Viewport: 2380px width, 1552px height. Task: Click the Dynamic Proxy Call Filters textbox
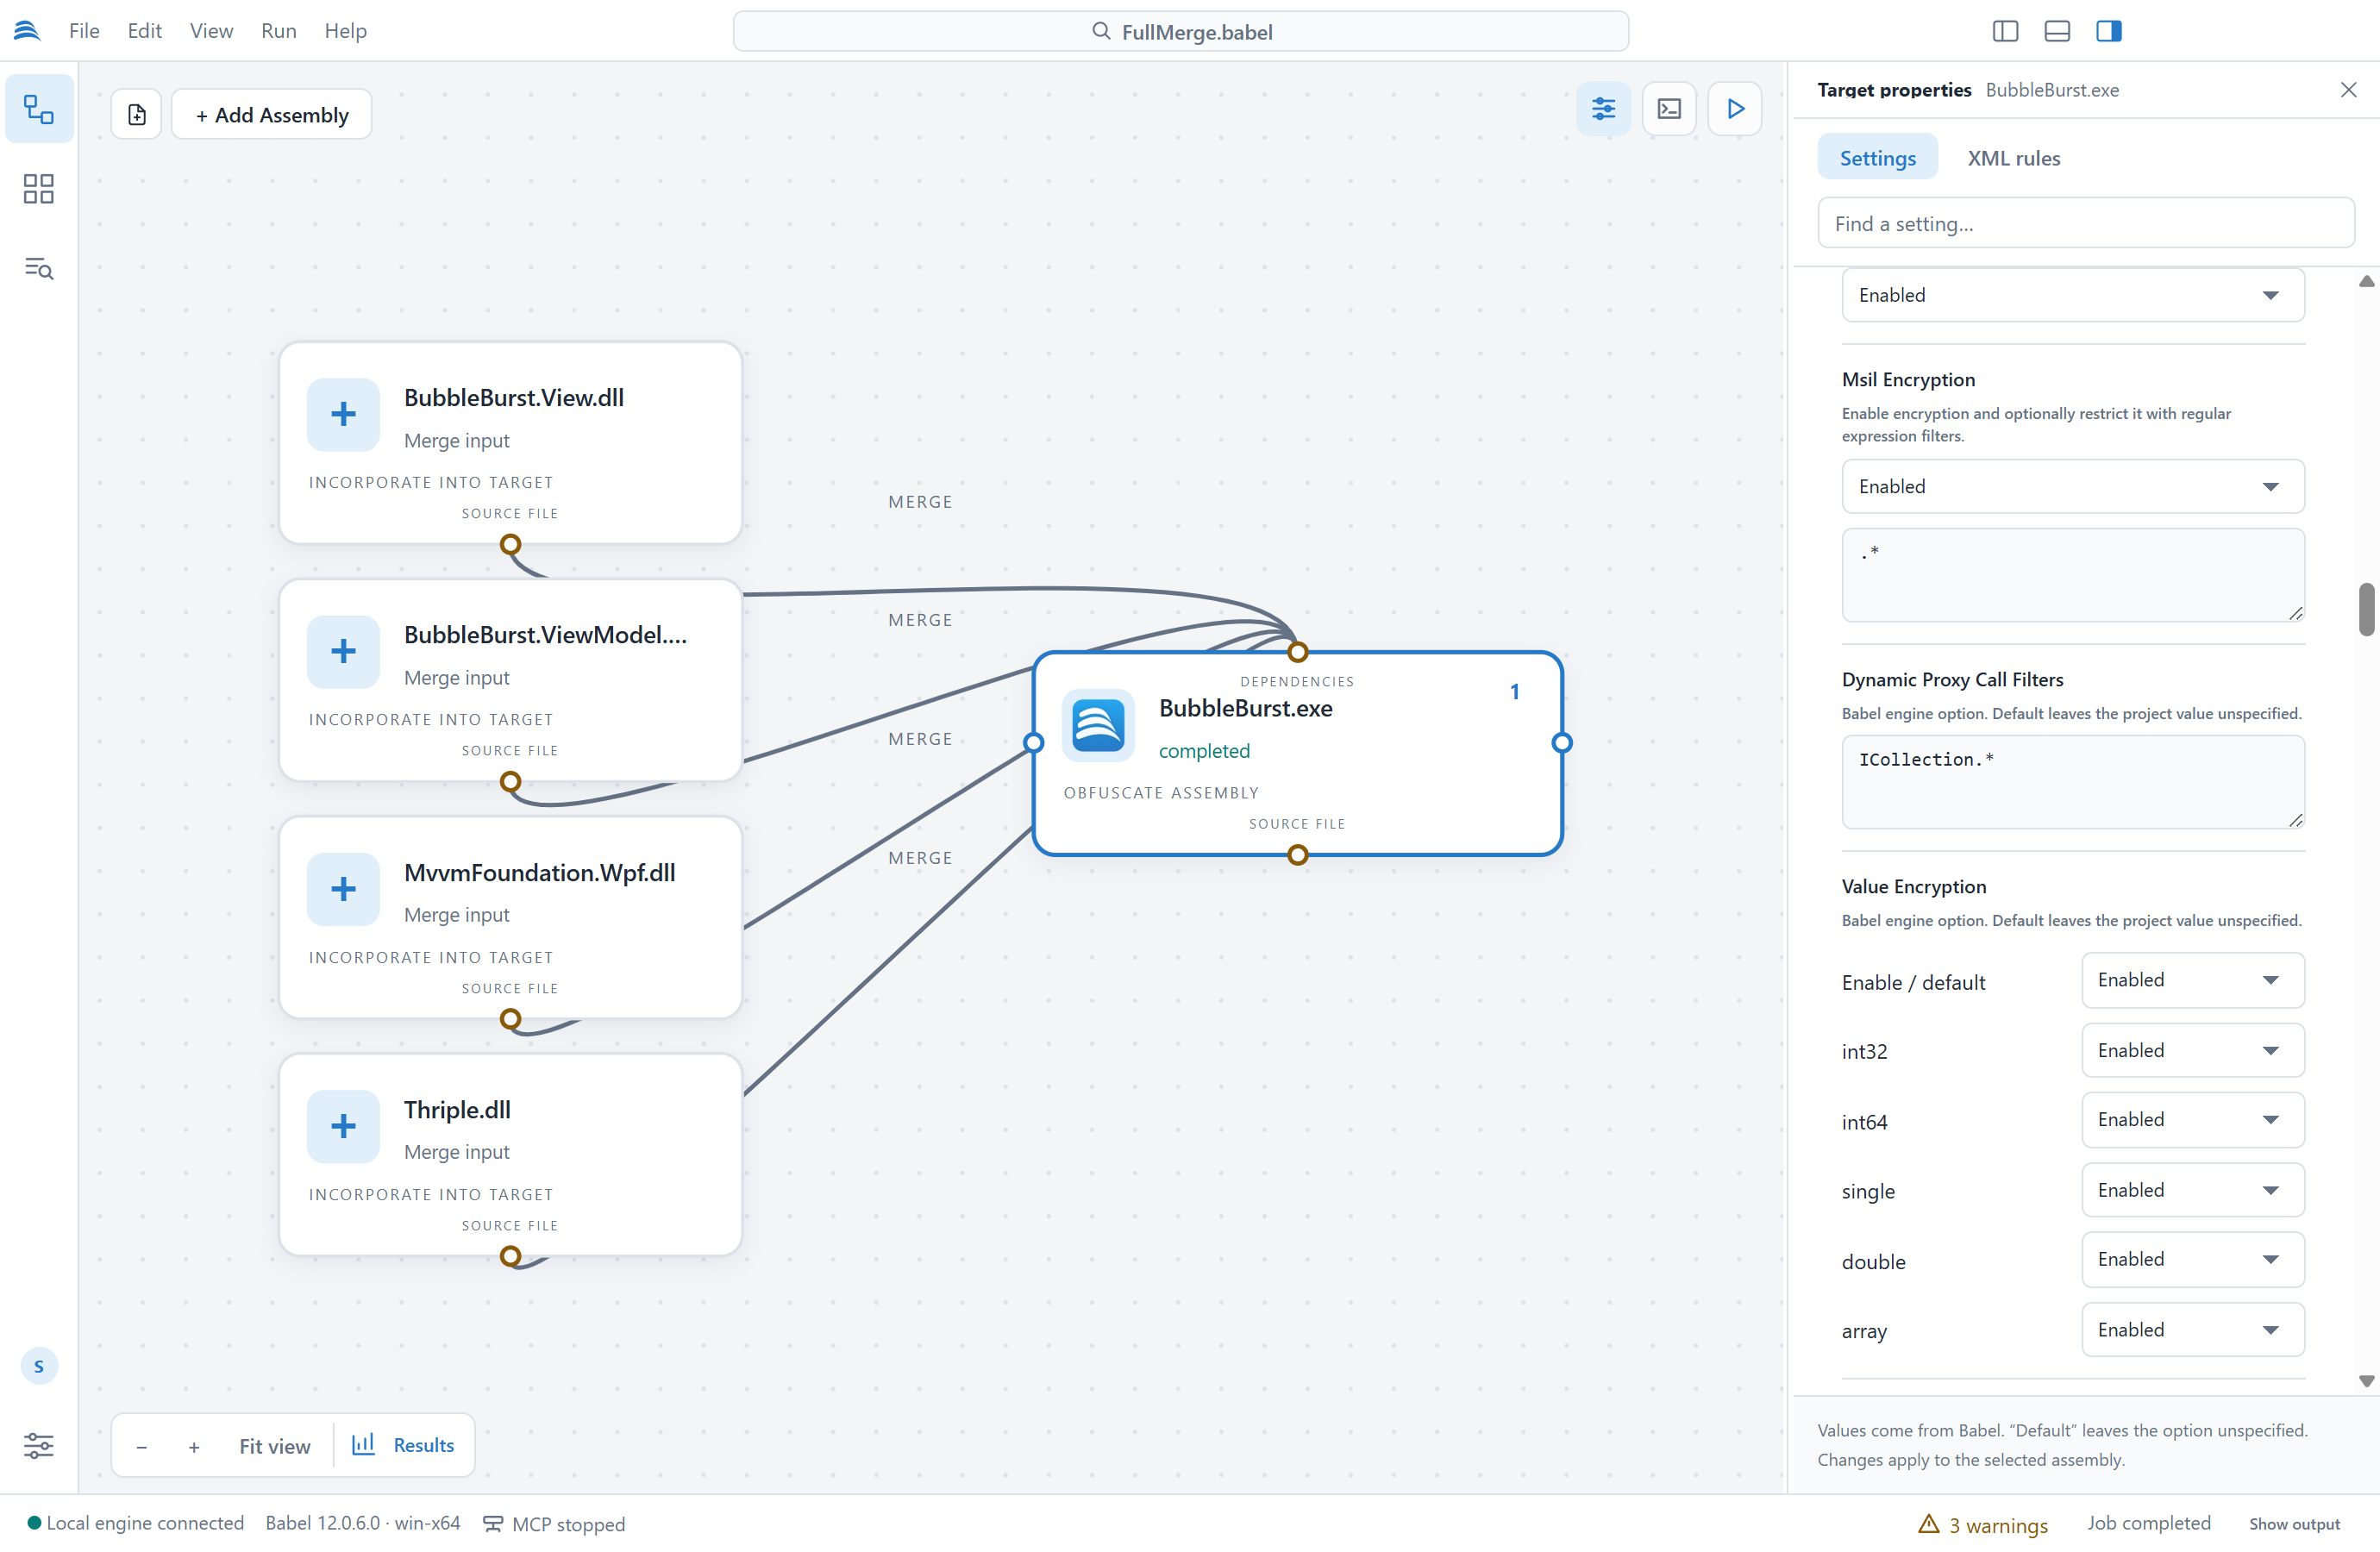[x=2073, y=782]
